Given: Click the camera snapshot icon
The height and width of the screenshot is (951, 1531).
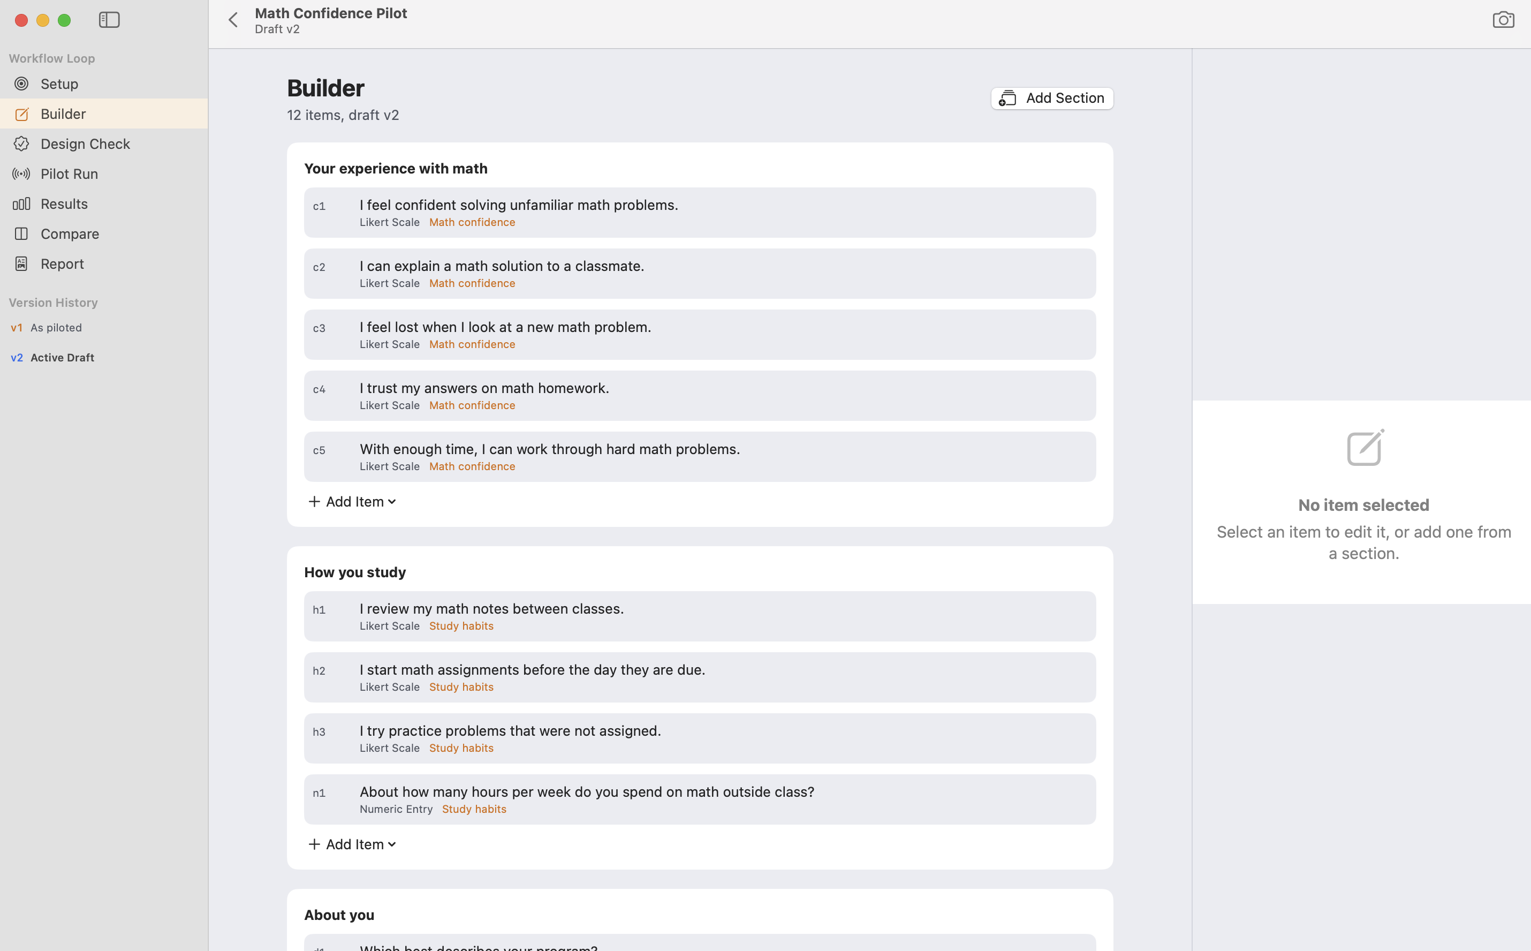Looking at the screenshot, I should pyautogui.click(x=1503, y=20).
